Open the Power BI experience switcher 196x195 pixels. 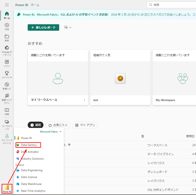7,188
